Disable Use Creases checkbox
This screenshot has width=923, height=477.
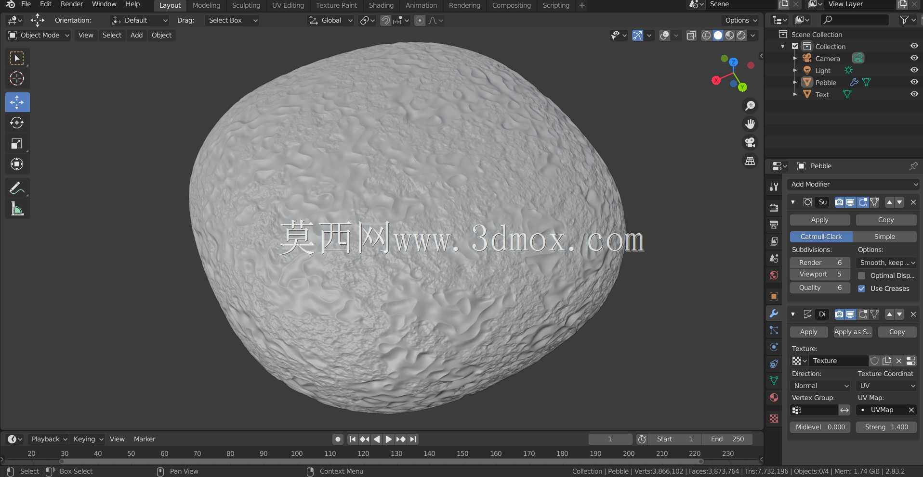(862, 289)
